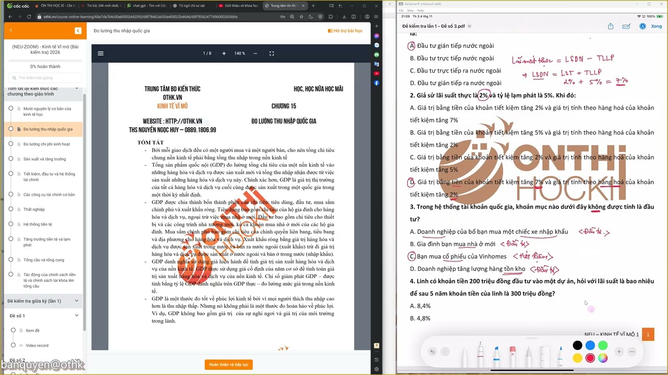Select lesson radio 'Đo lường chi phí sinh hoạt'
Viewport: 668px width, 375px height.
[x=10, y=144]
